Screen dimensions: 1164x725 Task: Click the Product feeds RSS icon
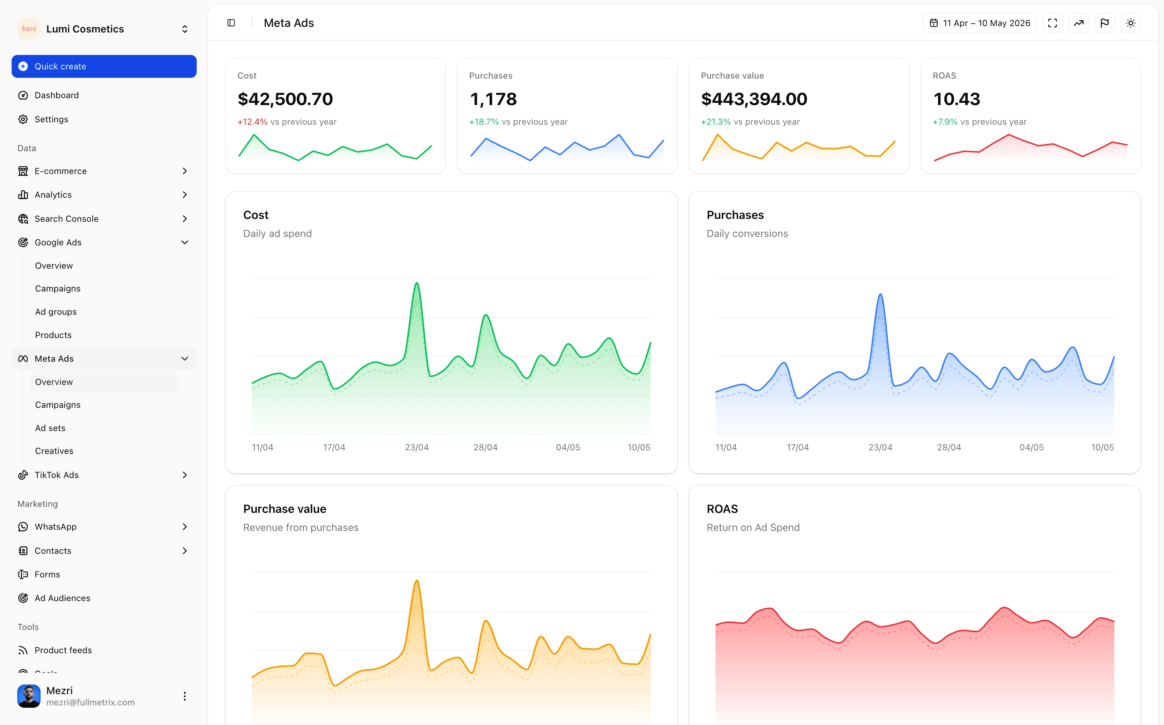(x=23, y=650)
